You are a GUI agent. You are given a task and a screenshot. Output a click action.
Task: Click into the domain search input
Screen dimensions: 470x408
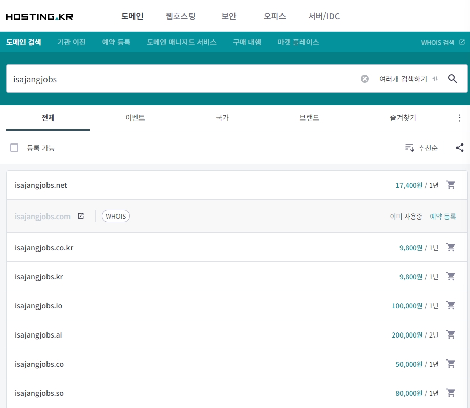pyautogui.click(x=183, y=79)
